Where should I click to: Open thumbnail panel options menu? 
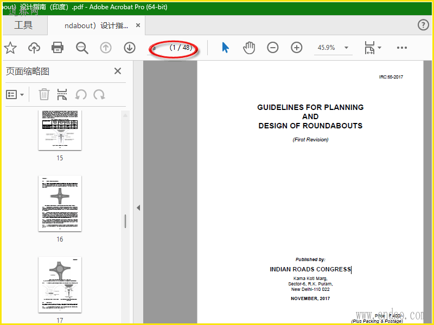(x=11, y=94)
